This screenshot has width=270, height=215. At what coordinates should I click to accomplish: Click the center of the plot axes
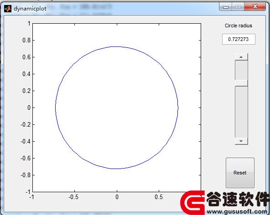pos(117,107)
